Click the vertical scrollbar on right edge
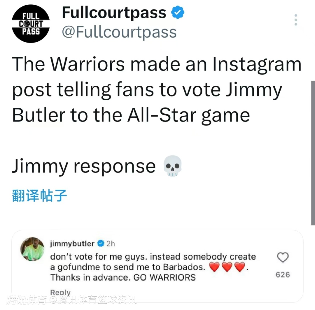 click(x=313, y=153)
